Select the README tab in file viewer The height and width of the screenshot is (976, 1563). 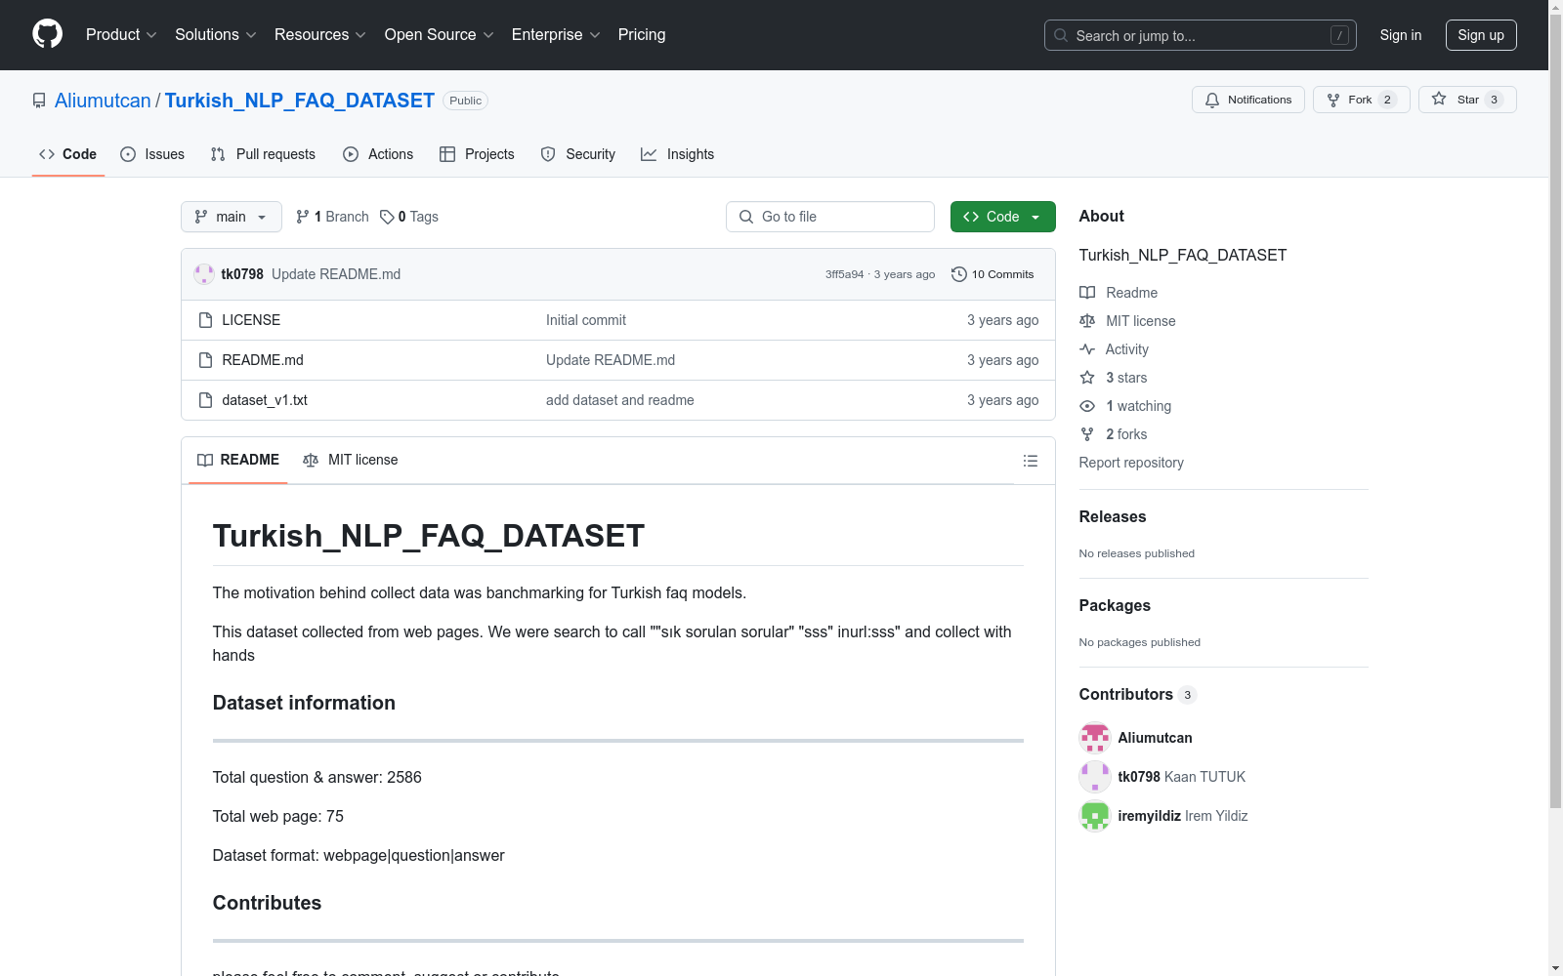[238, 460]
